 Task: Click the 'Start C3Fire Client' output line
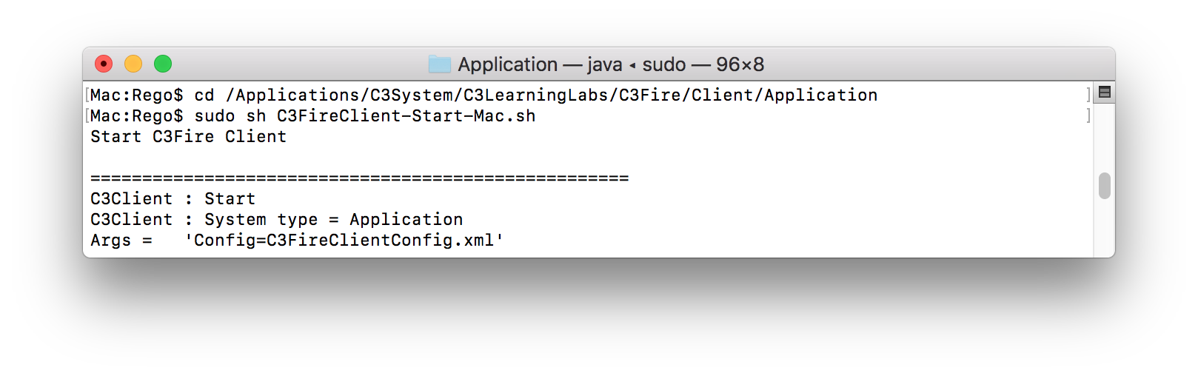pos(188,137)
